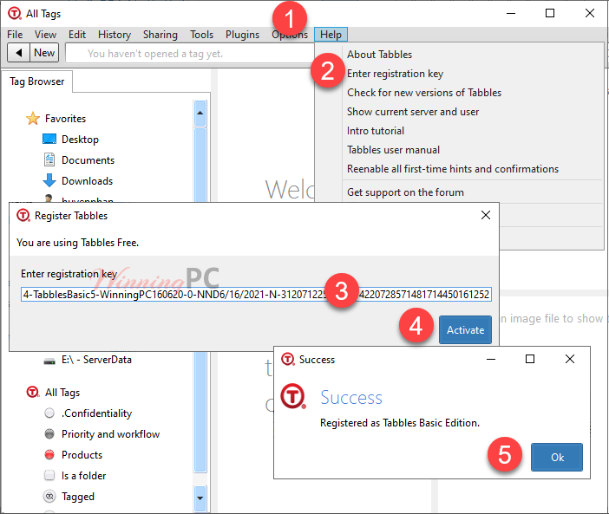
Task: Click the large Tabbles logo in Success dialog
Action: pos(293,396)
